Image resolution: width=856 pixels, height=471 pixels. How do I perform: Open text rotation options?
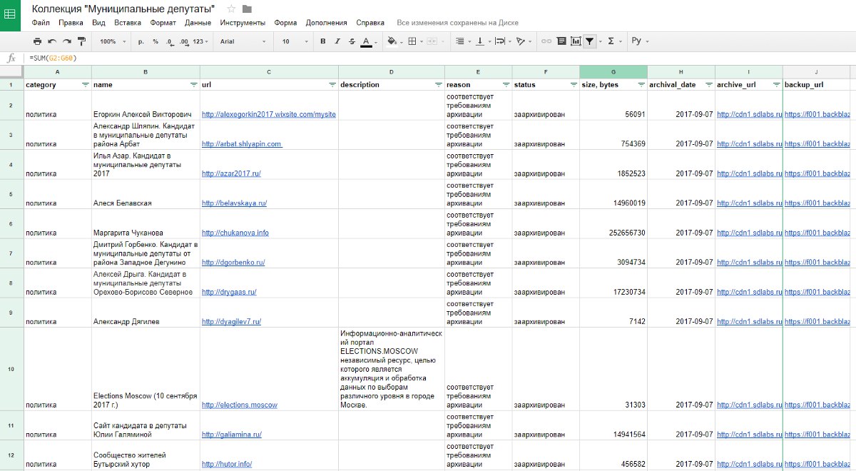tap(524, 41)
